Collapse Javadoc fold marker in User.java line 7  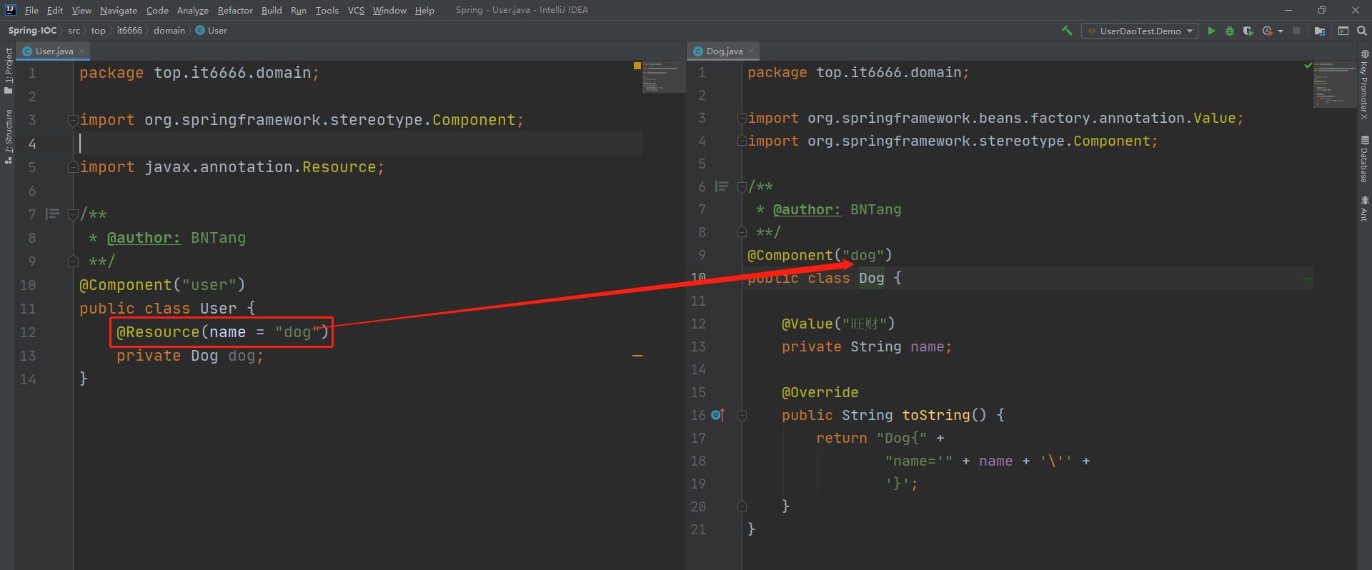coord(73,214)
